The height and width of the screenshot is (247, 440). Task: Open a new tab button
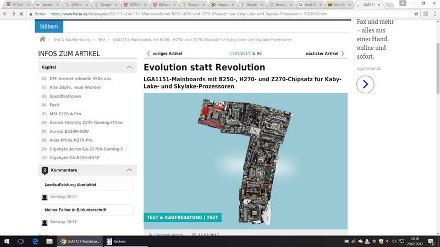tap(389, 5)
